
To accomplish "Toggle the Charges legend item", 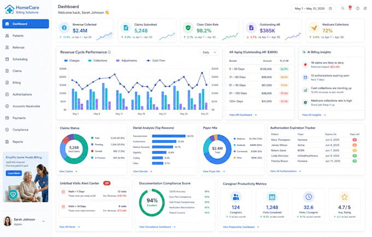I will pos(72,61).
